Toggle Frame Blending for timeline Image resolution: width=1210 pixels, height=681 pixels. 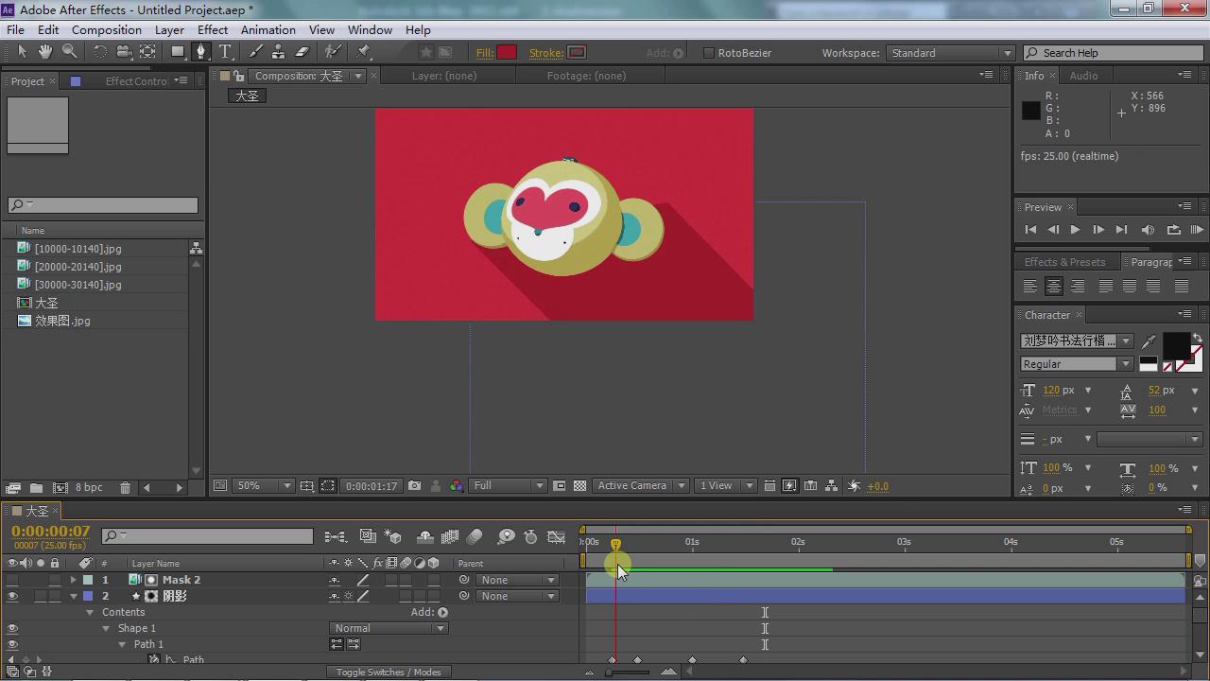click(x=450, y=537)
